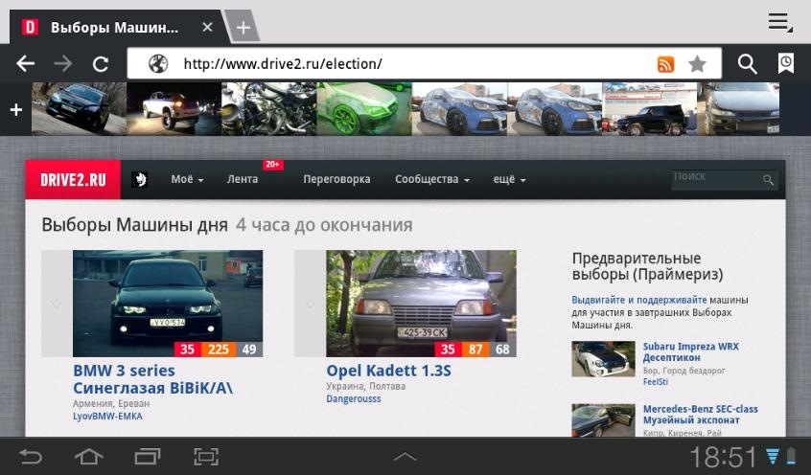
Task: Open the Переговорка menu item
Action: 336,179
